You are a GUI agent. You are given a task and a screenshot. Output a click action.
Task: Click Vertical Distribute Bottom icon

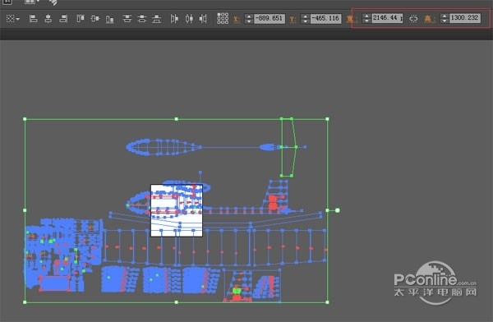click(157, 19)
